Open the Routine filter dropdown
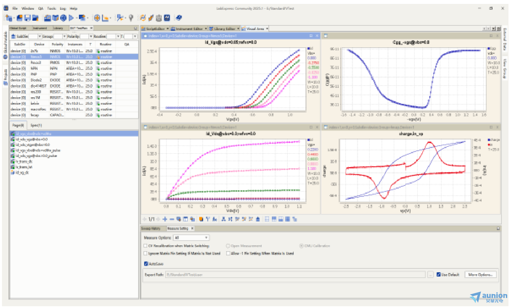The height and width of the screenshot is (307, 512). pyautogui.click(x=118, y=36)
